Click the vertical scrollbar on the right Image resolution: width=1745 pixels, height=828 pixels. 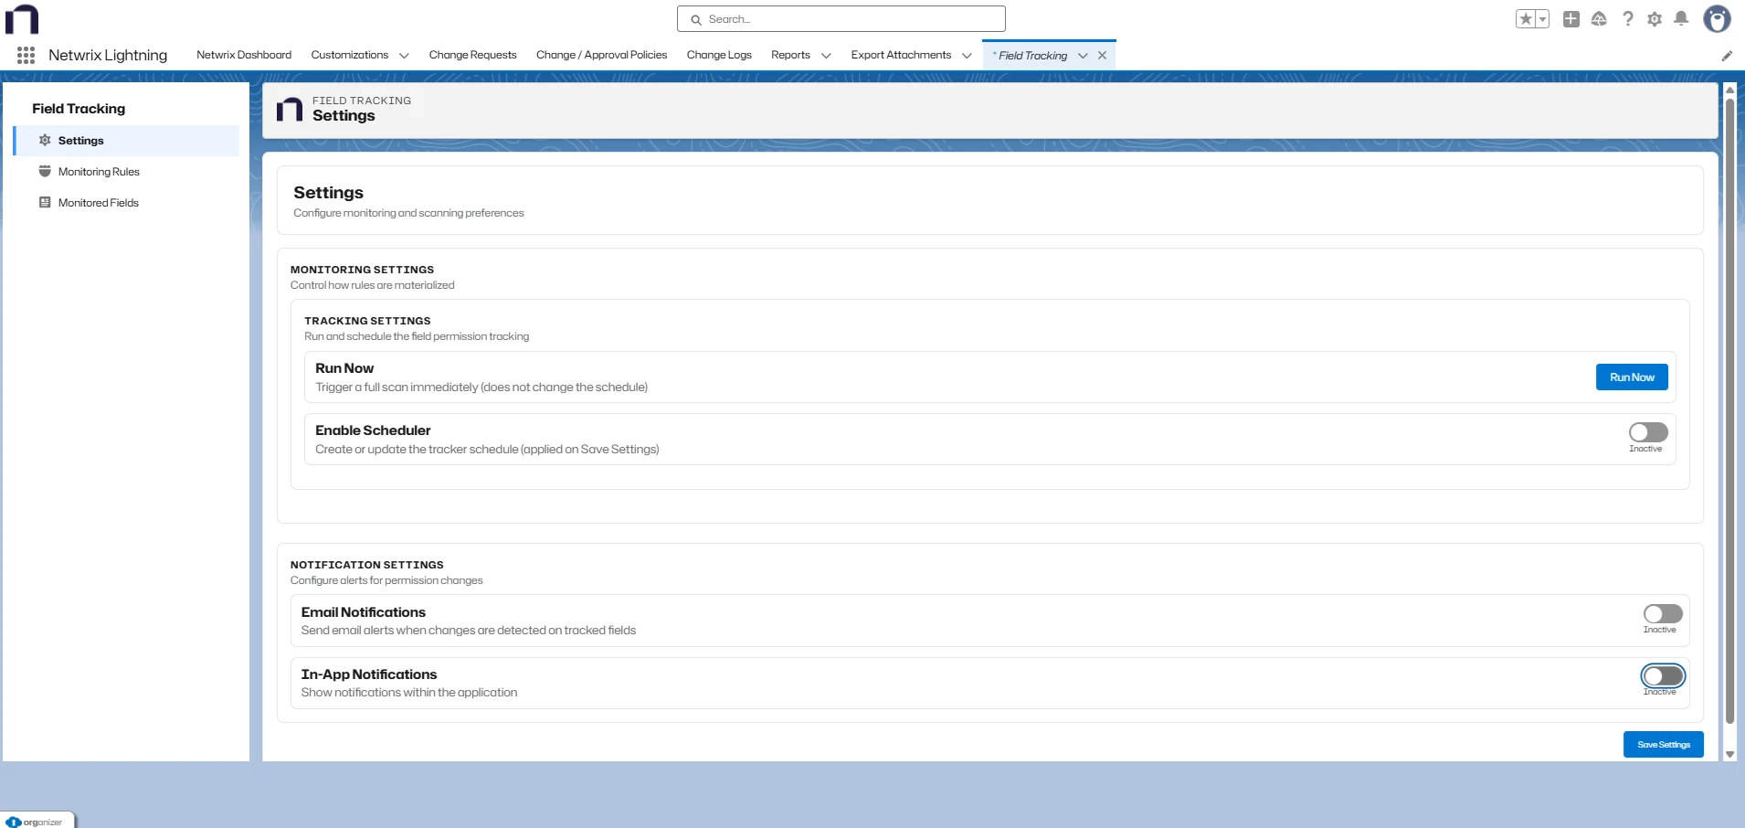[x=1729, y=411]
